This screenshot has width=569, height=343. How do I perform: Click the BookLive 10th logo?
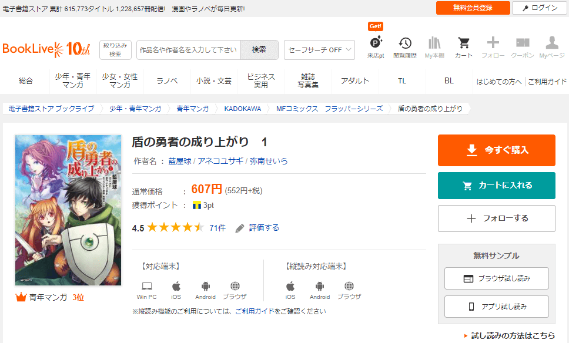(x=46, y=49)
